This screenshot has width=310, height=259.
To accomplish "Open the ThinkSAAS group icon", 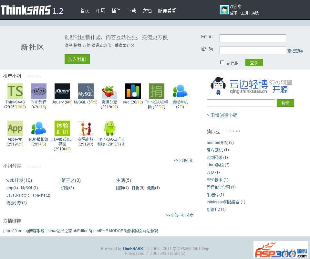I will [15, 91].
